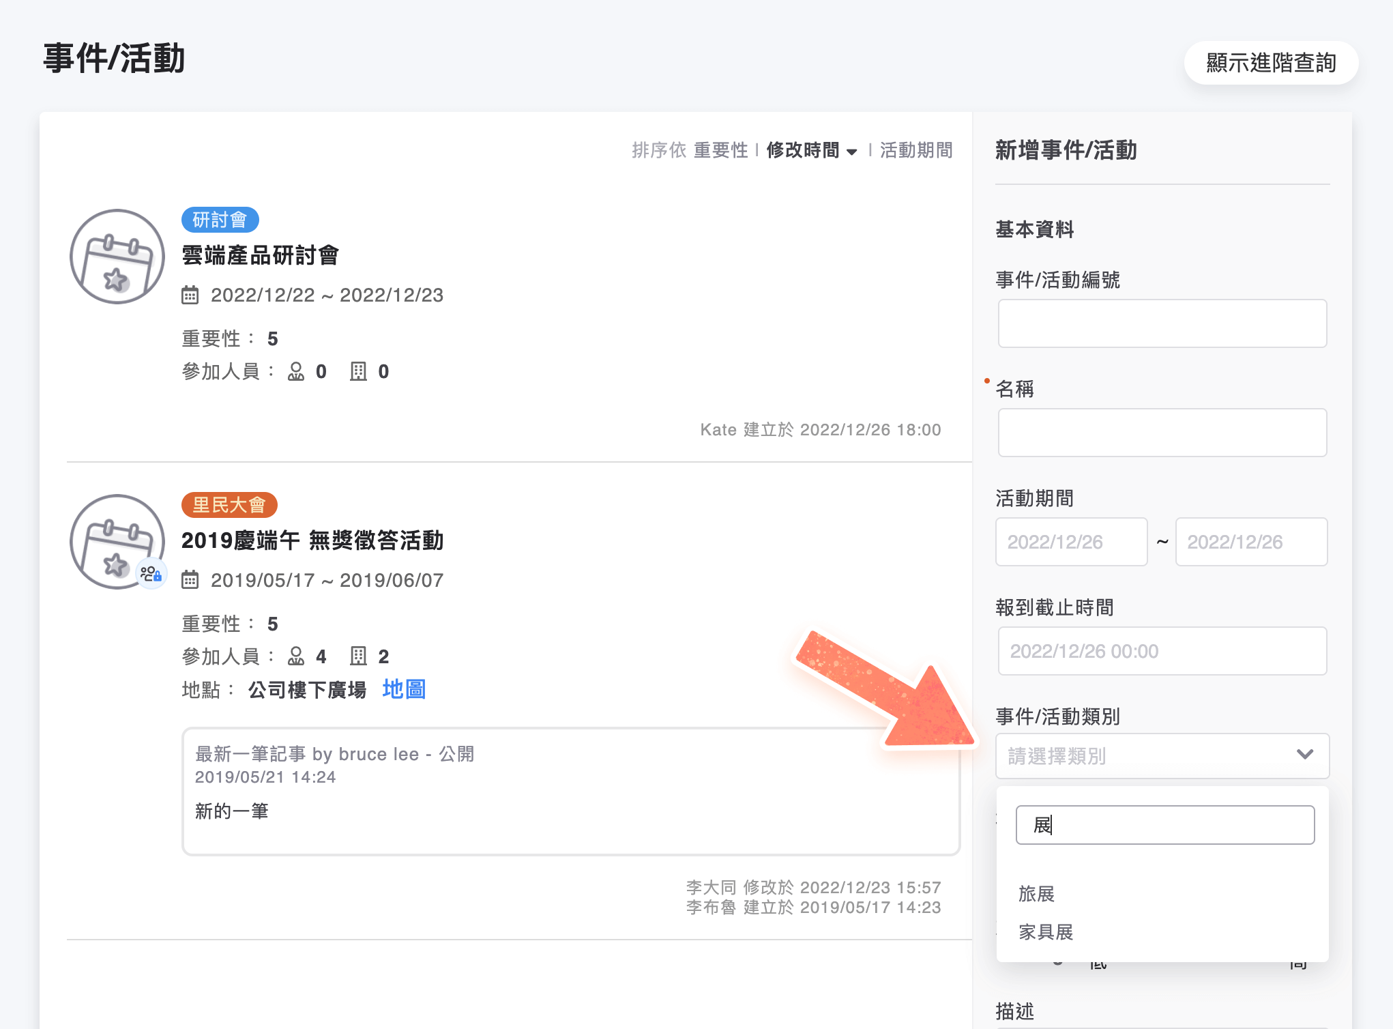Click the building icon showing 0 companies
The width and height of the screenshot is (1393, 1029).
[x=360, y=371]
